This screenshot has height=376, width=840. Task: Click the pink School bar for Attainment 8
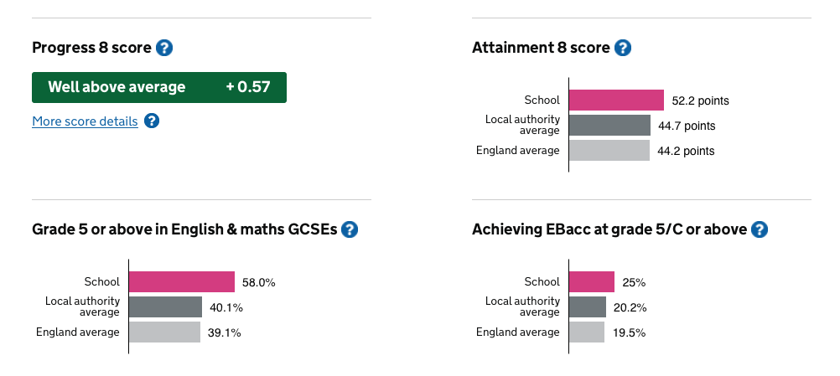pyautogui.click(x=616, y=100)
